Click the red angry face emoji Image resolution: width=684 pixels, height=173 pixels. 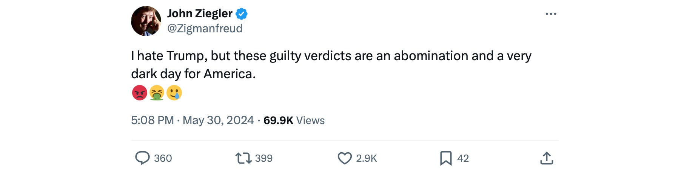(139, 93)
